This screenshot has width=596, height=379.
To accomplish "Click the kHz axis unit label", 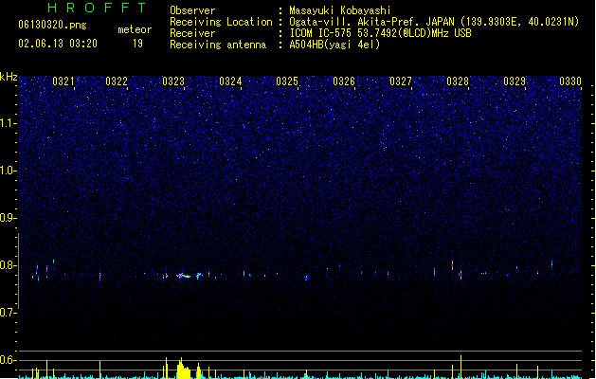I will [x=9, y=77].
